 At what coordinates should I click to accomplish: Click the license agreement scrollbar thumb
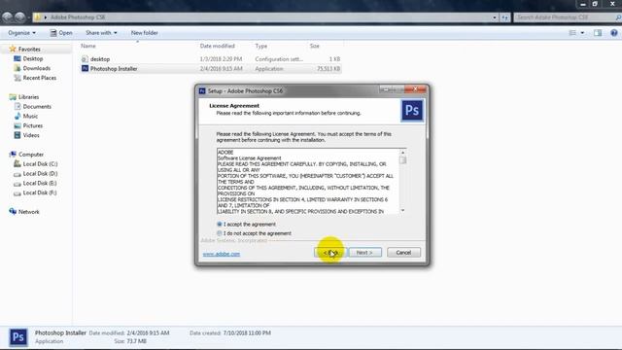point(402,159)
